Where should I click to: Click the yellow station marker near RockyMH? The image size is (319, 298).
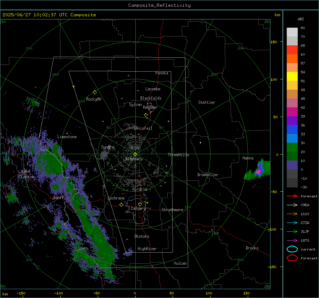pyautogui.click(x=95, y=92)
